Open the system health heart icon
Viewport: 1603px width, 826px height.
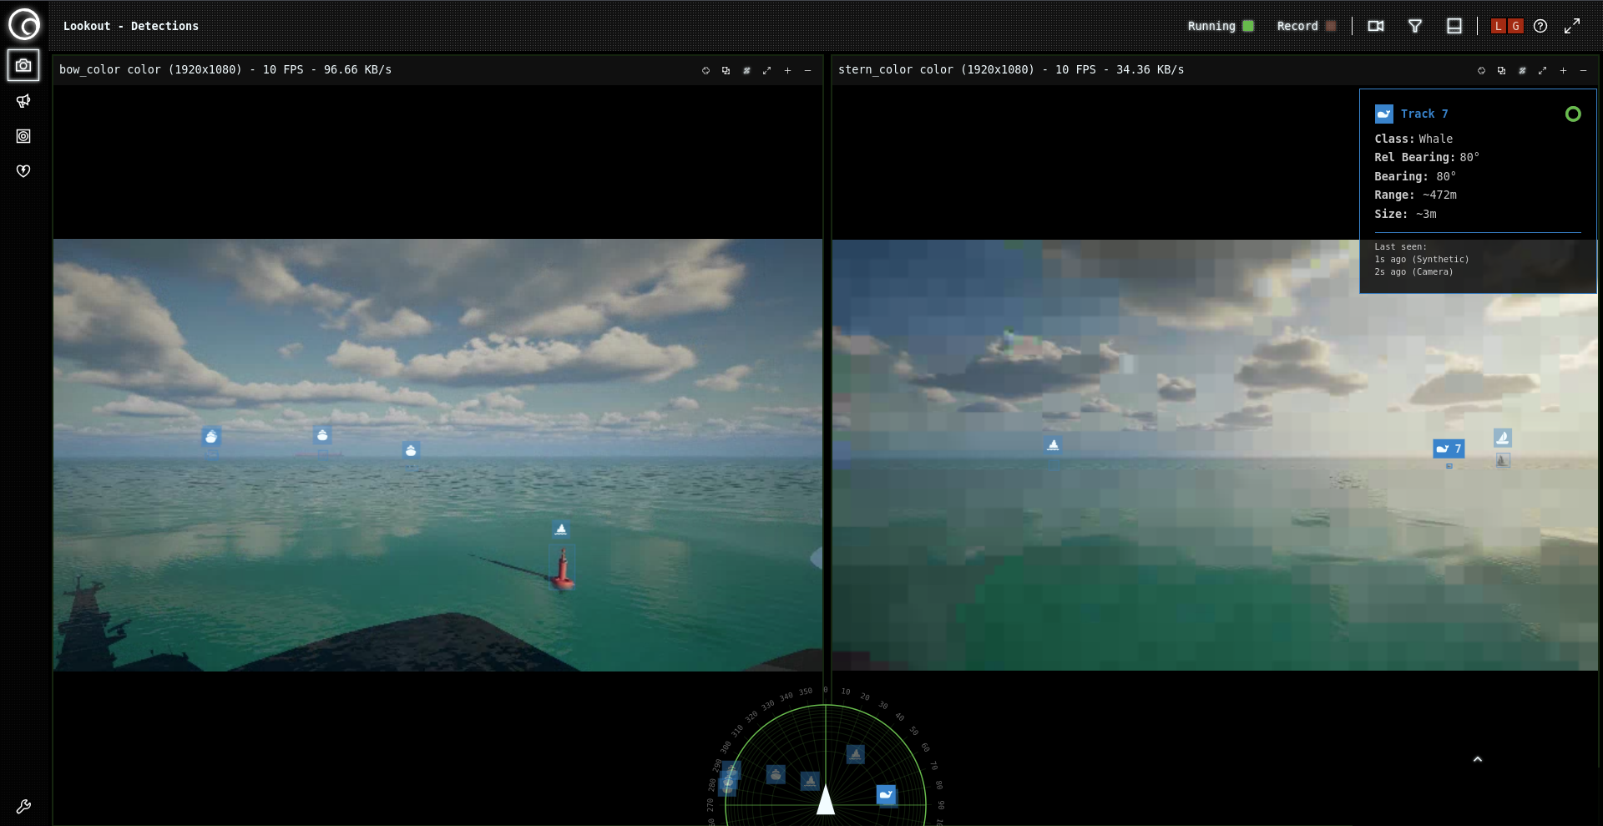coord(23,170)
